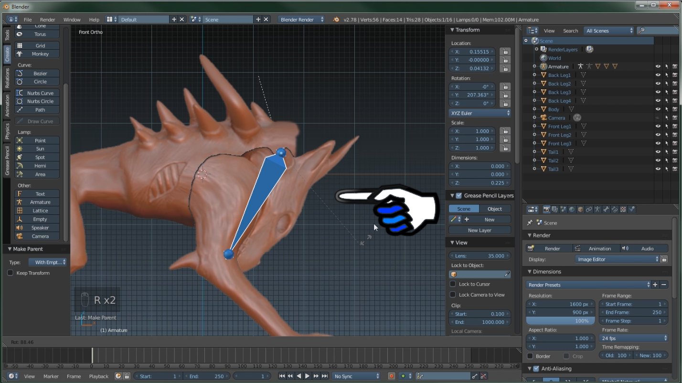This screenshot has width=682, height=383.
Task: Open the XYZ Euler rotation mode dropdown
Action: (x=480, y=113)
